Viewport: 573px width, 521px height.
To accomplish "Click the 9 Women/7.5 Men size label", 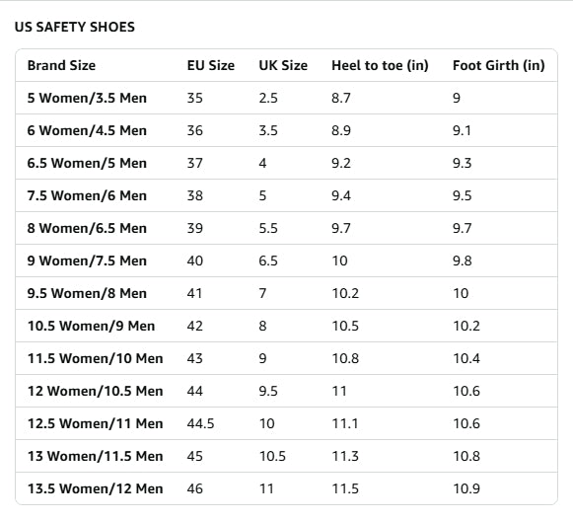I will pyautogui.click(x=87, y=260).
